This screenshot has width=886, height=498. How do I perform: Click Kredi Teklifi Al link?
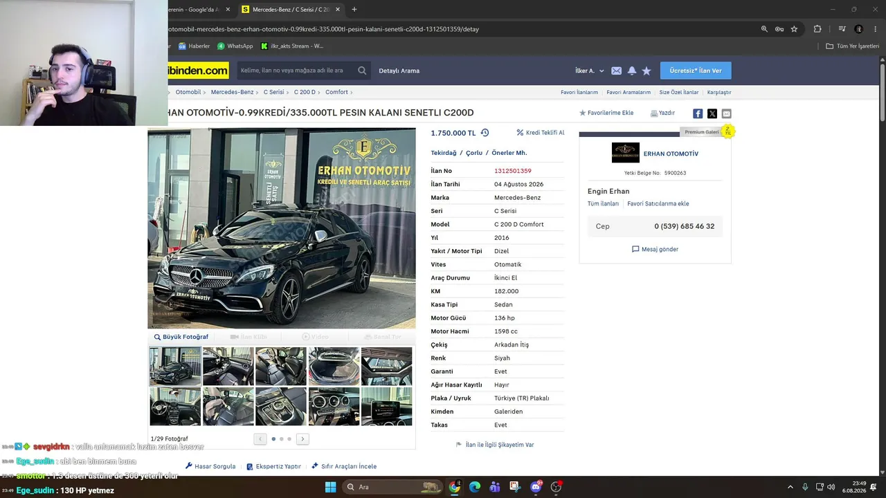(x=541, y=133)
